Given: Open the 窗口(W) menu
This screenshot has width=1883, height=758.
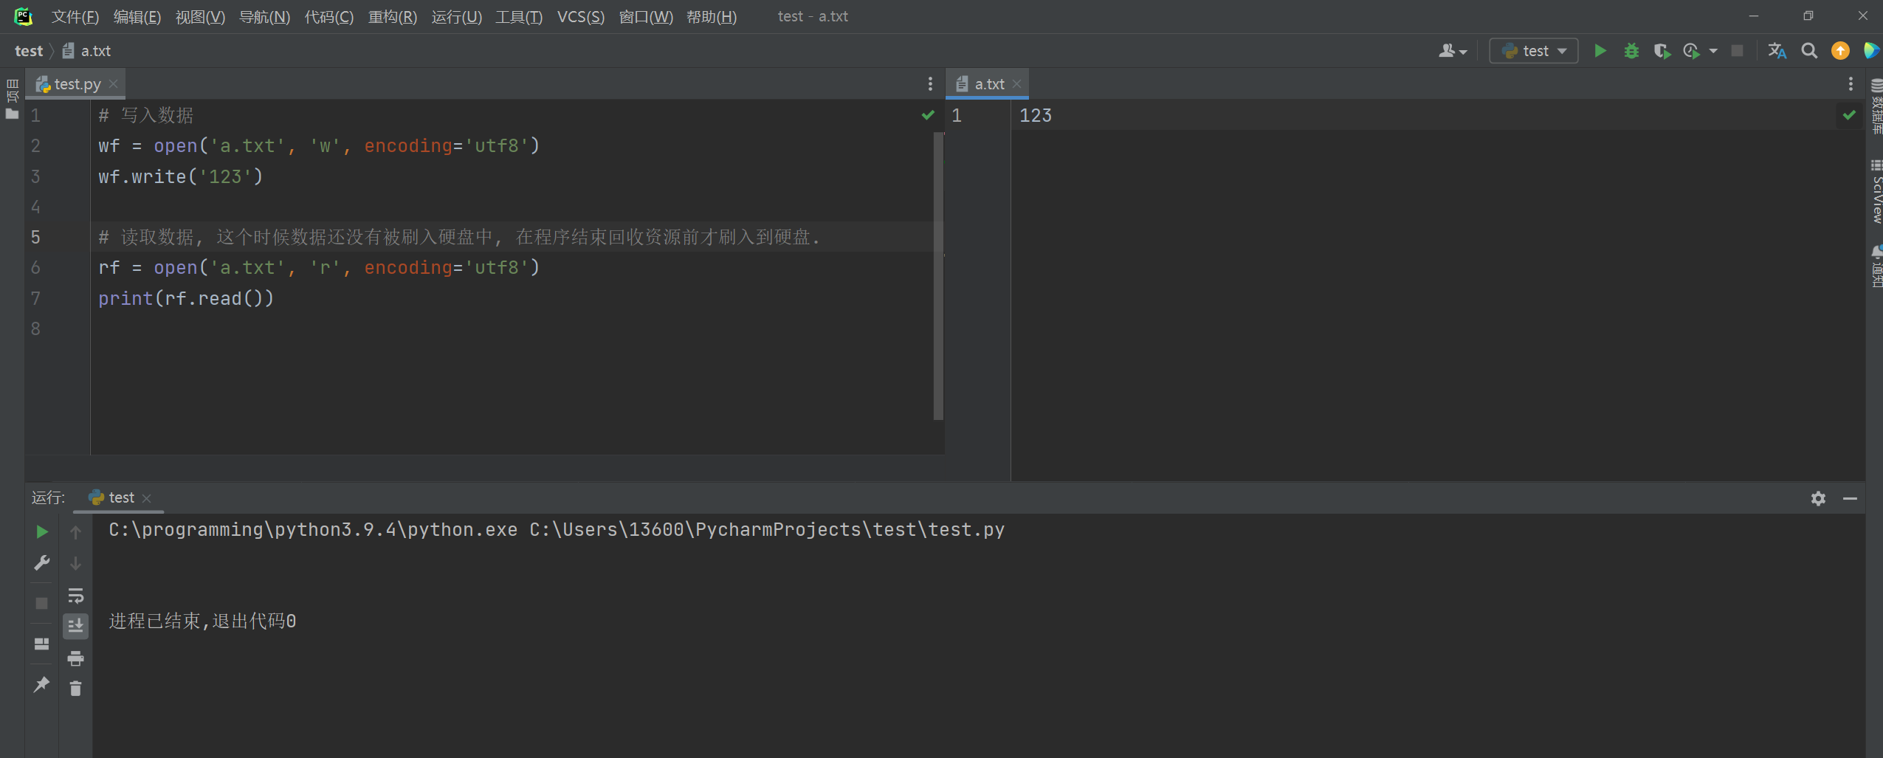Looking at the screenshot, I should 646,16.
